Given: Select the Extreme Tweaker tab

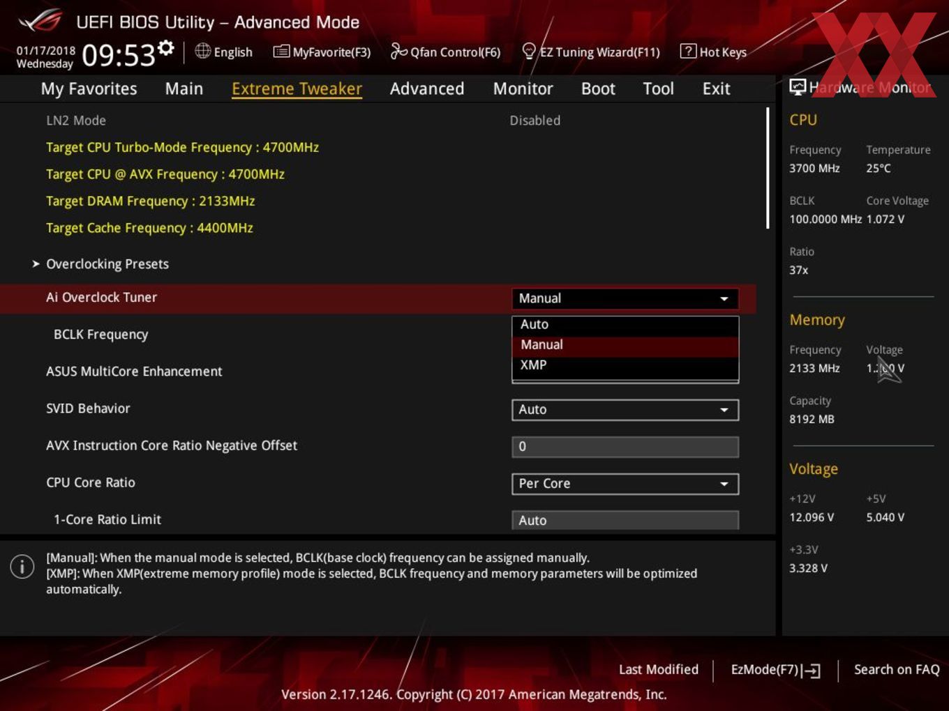Looking at the screenshot, I should coord(297,89).
